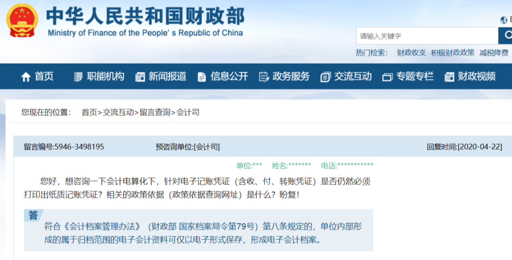Viewport: 512px width, 260px height.
Task: Open the 职能机构 menu item
Action: click(x=105, y=76)
